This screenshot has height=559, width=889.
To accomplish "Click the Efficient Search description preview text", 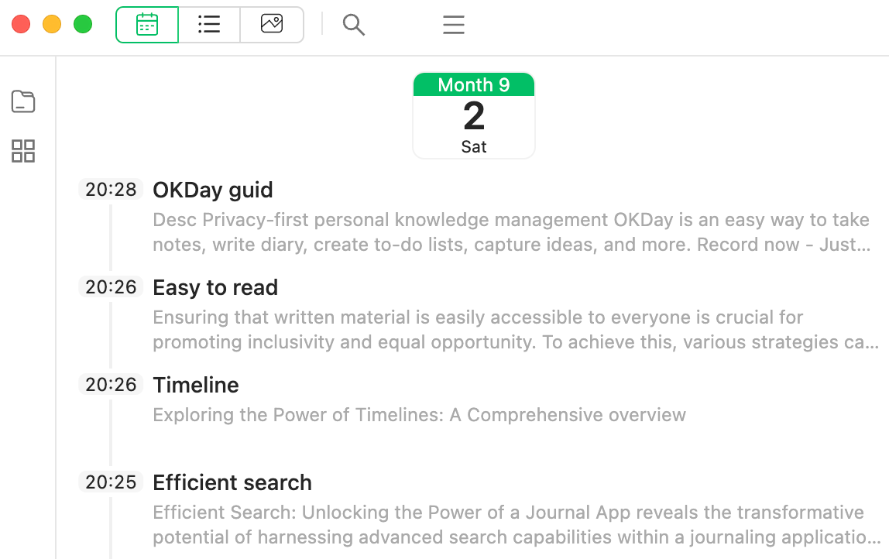I will (511, 525).
